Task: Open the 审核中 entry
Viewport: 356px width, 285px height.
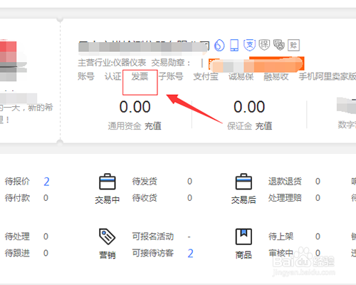Action: 281,253
